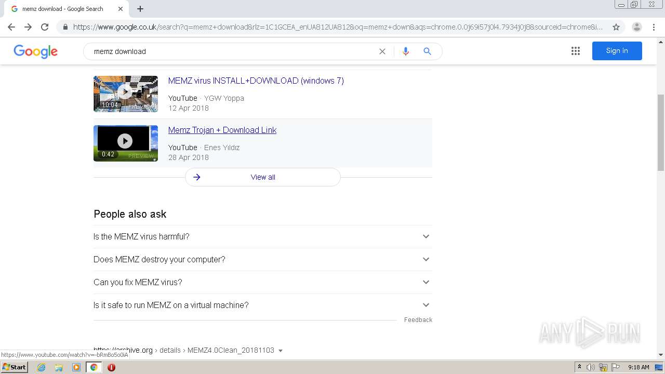Screen dimensions: 665x374
Task: Click the Enes Yıldız channel name
Action: [222, 148]
